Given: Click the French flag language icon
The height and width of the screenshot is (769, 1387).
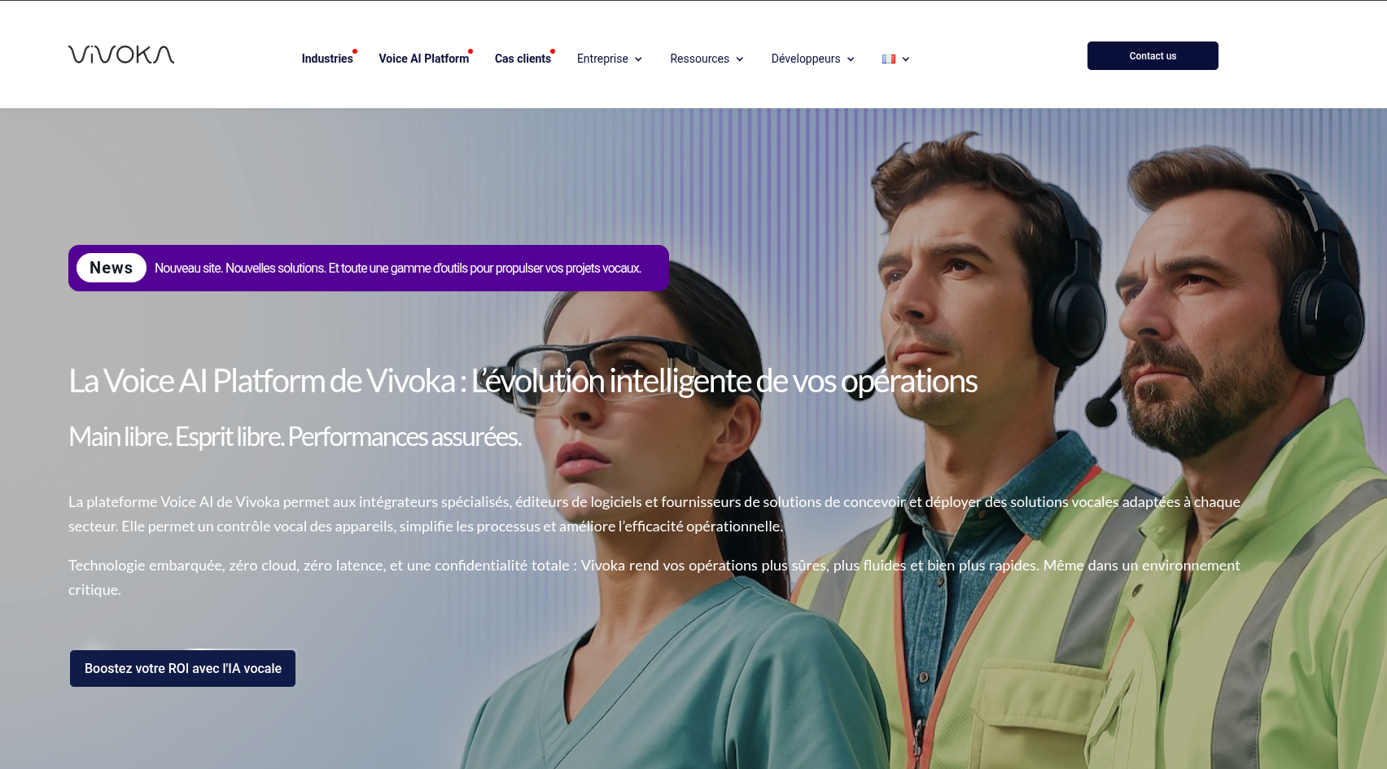Looking at the screenshot, I should (889, 59).
